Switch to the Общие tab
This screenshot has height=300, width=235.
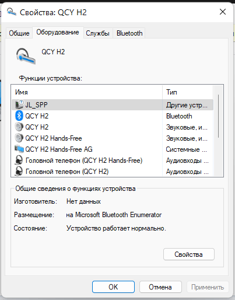tap(19, 33)
